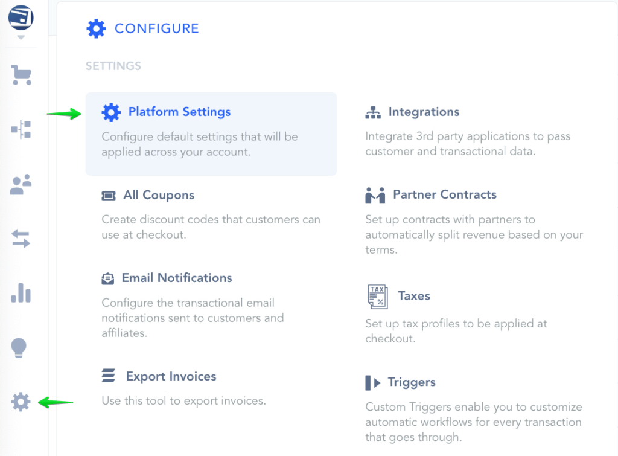
Task: Click Export Invoices
Action: (x=171, y=376)
